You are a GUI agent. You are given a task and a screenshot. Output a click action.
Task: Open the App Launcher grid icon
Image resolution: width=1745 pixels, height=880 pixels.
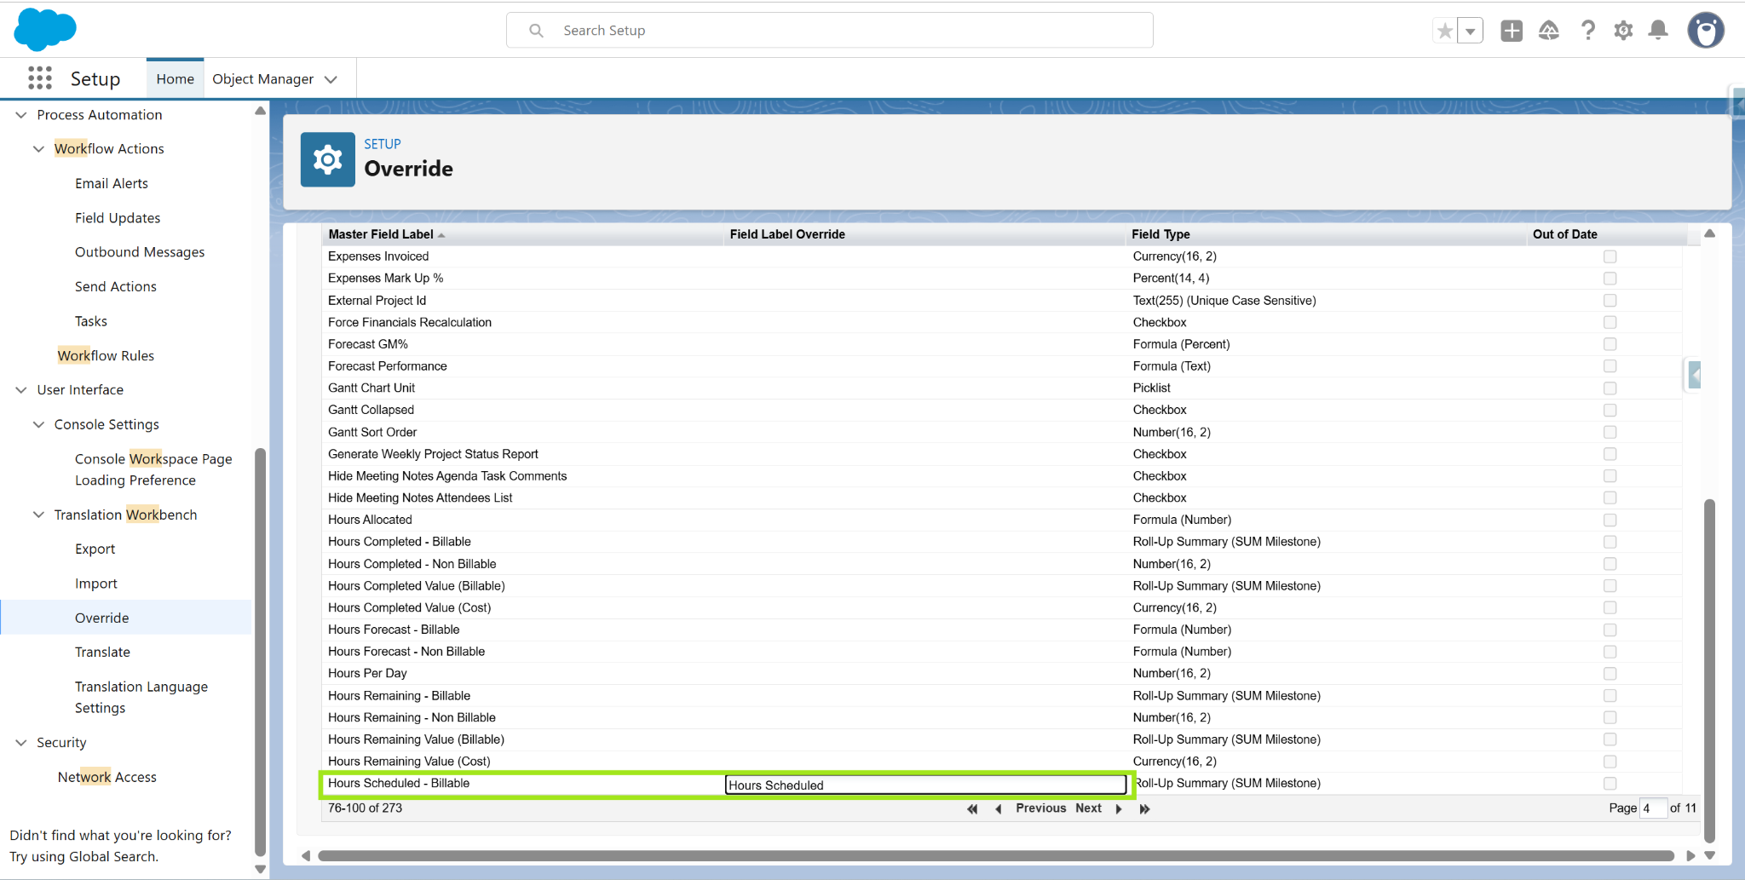40,78
